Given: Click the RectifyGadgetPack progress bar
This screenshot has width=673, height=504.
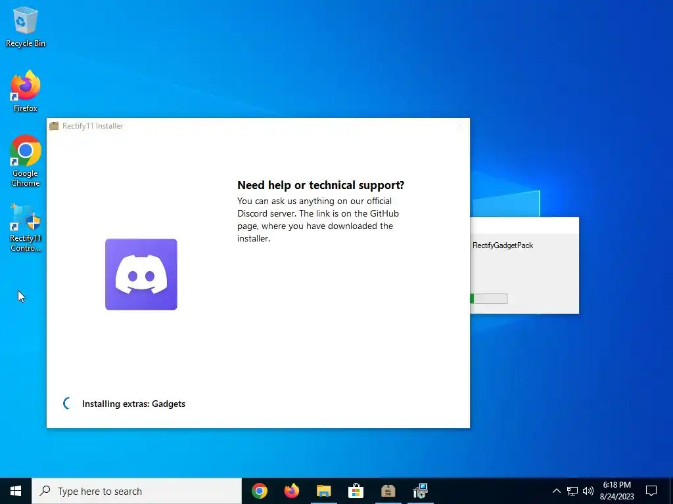Looking at the screenshot, I should (489, 299).
